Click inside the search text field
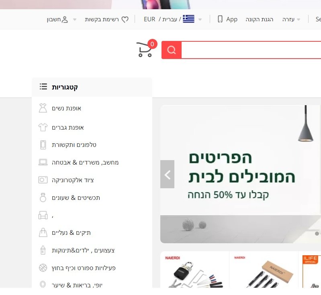Viewport: 321px width, 295px height. click(251, 50)
